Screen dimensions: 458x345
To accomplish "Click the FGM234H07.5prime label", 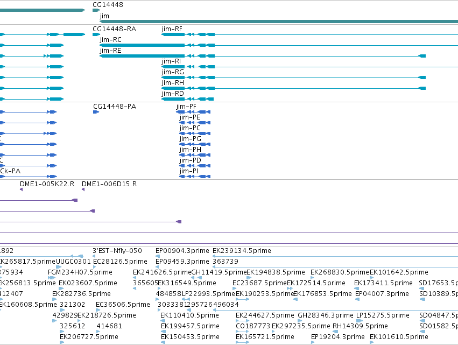I will 80,272.
